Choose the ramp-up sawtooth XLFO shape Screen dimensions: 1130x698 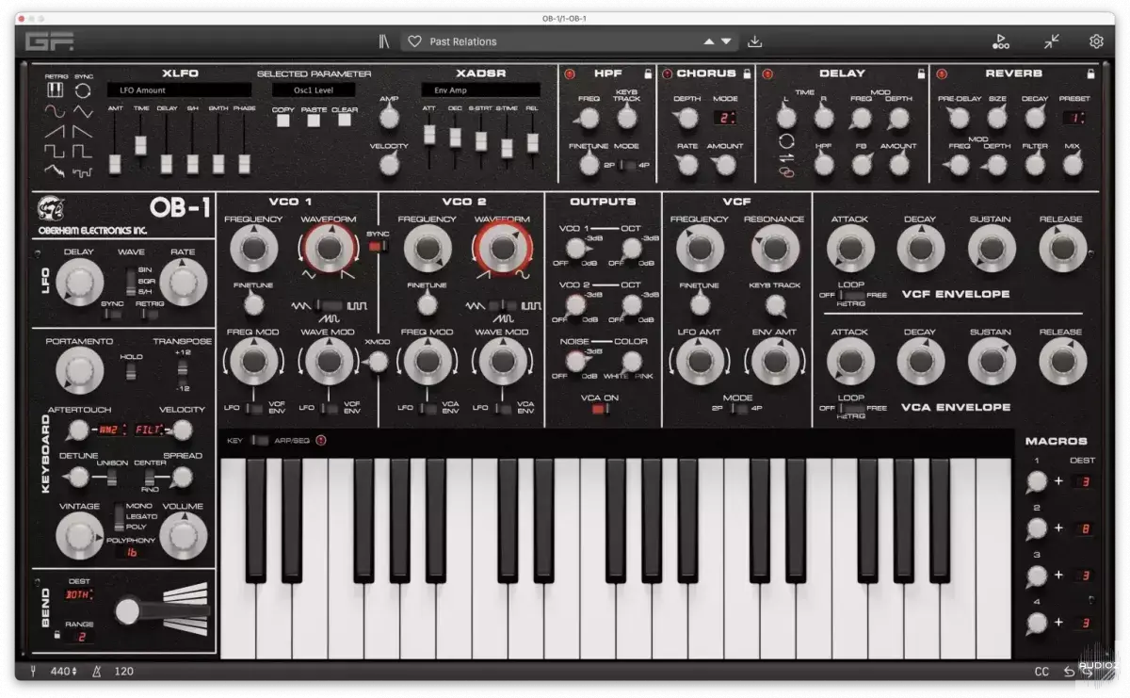click(x=55, y=131)
